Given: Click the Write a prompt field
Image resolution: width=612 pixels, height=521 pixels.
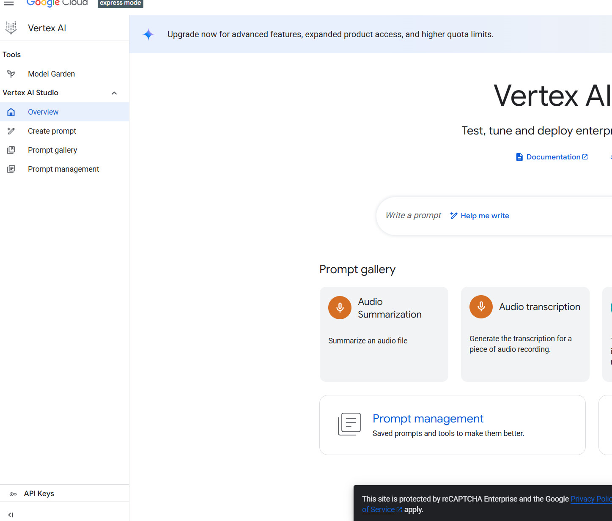Looking at the screenshot, I should click(413, 216).
